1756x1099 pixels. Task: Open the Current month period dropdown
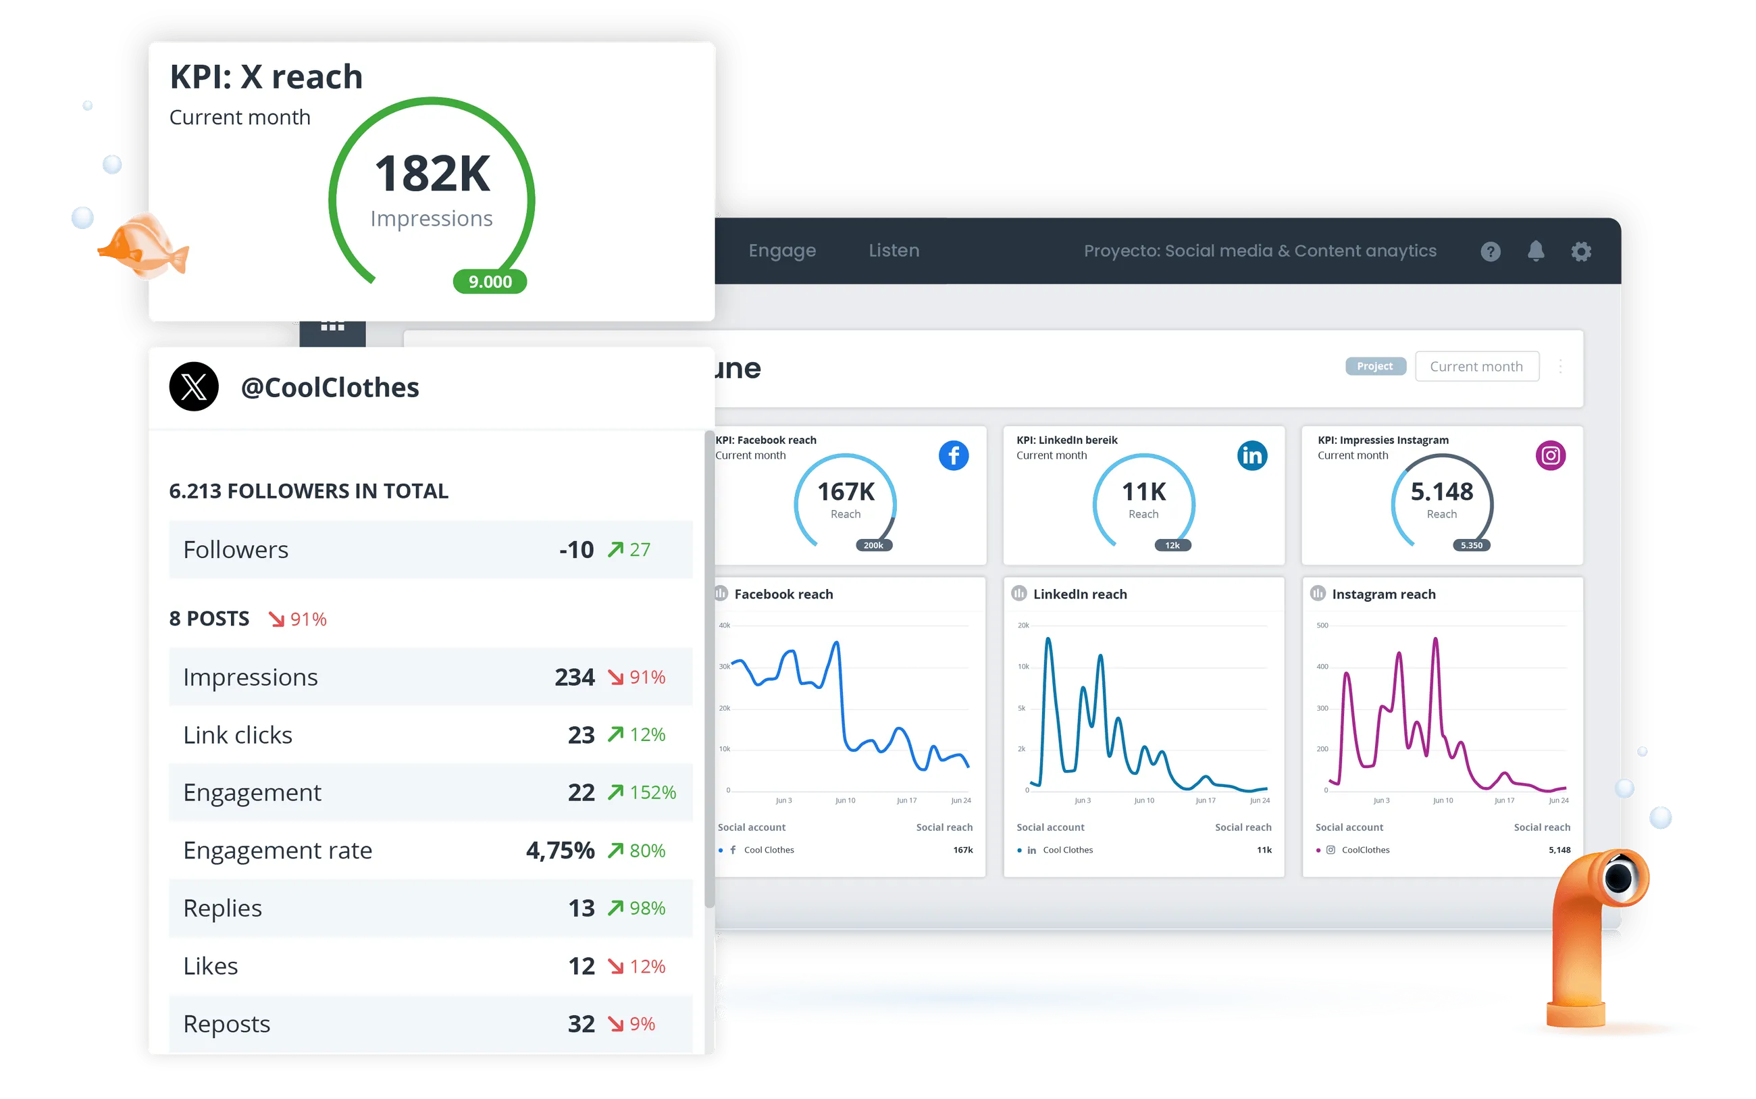tap(1476, 366)
